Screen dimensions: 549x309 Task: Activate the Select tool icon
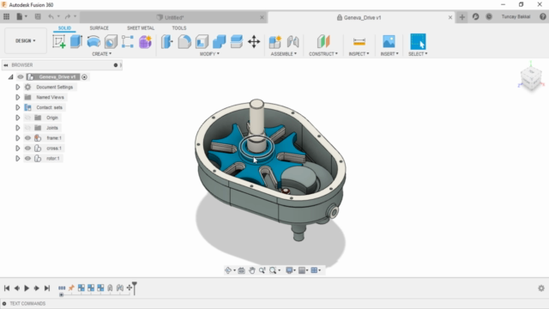point(418,42)
